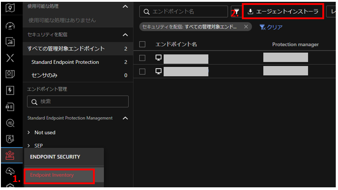This screenshot has height=190, width=338.
Task: Click the クリア filter link
Action: coord(271,27)
